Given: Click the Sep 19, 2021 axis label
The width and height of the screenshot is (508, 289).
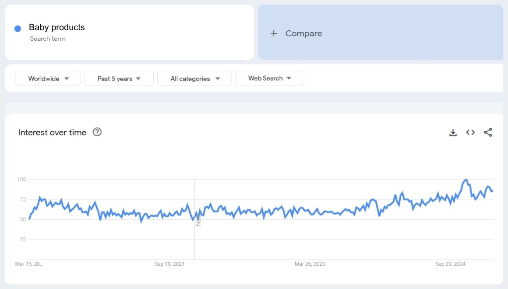Looking at the screenshot, I should click(x=169, y=264).
